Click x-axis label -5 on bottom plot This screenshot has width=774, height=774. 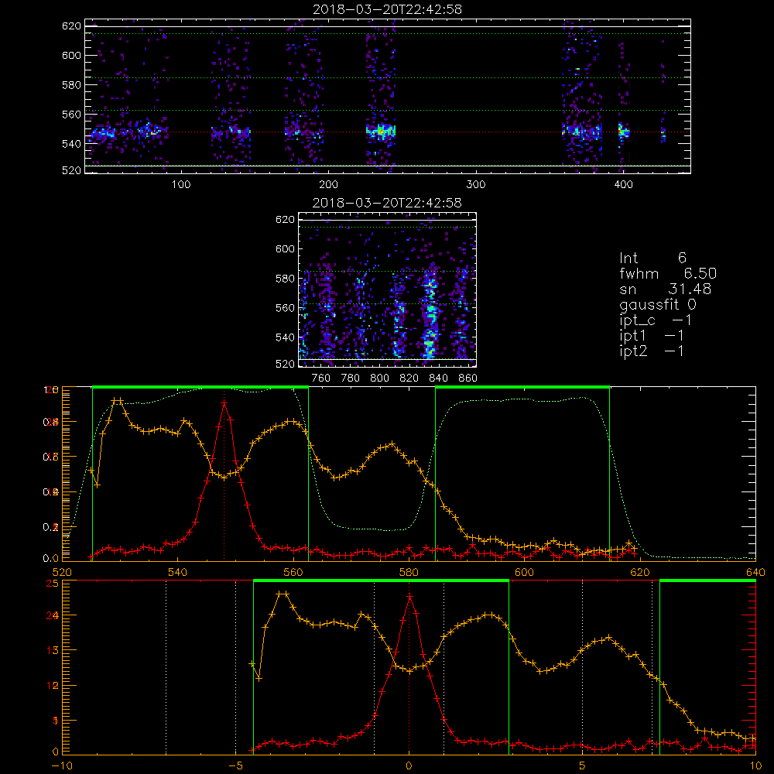point(235,766)
